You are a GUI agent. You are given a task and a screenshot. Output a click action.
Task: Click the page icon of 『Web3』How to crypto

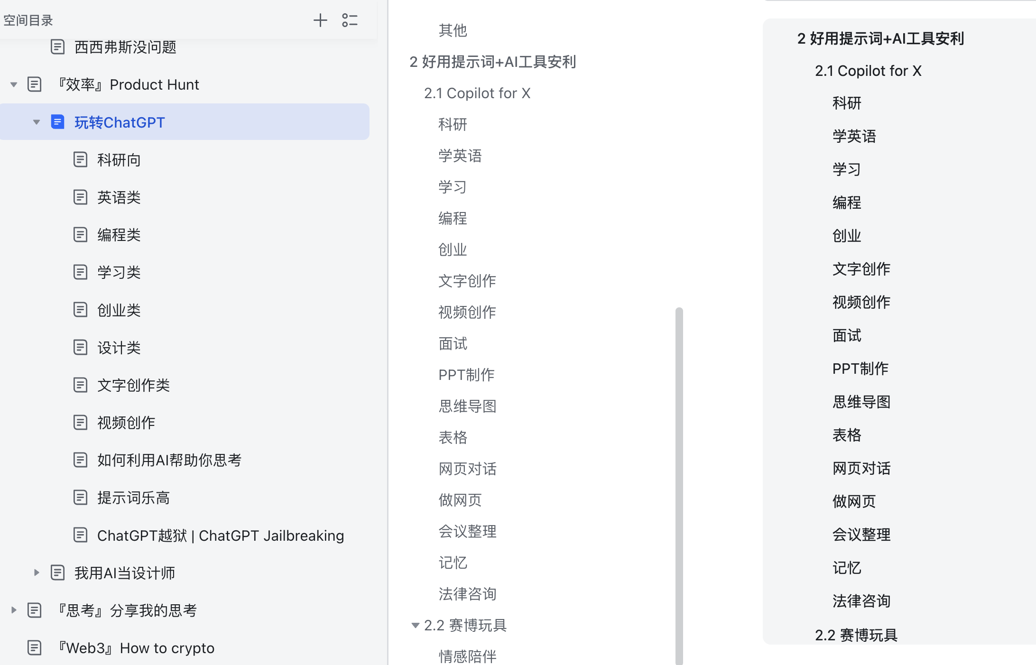coord(34,647)
